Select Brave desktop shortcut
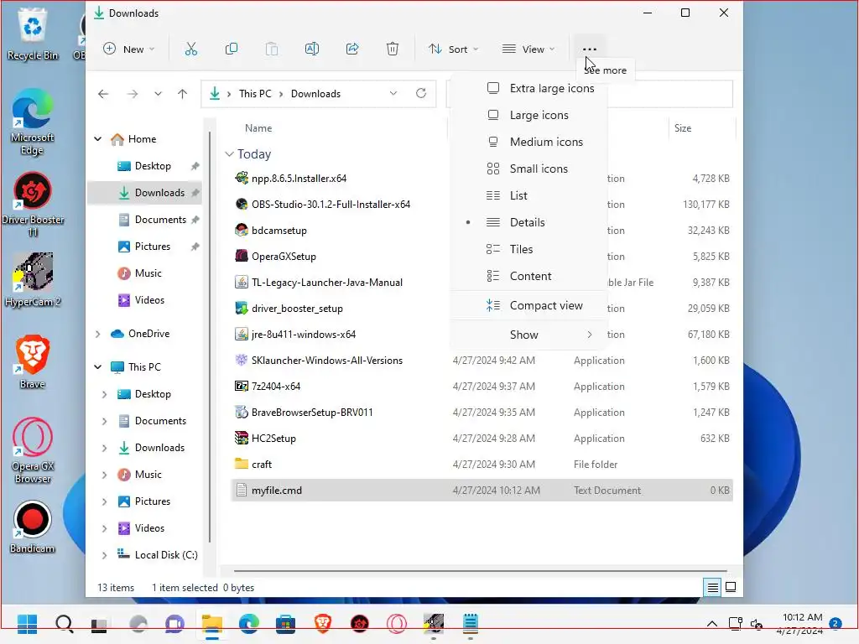This screenshot has width=859, height=644. coord(33,361)
